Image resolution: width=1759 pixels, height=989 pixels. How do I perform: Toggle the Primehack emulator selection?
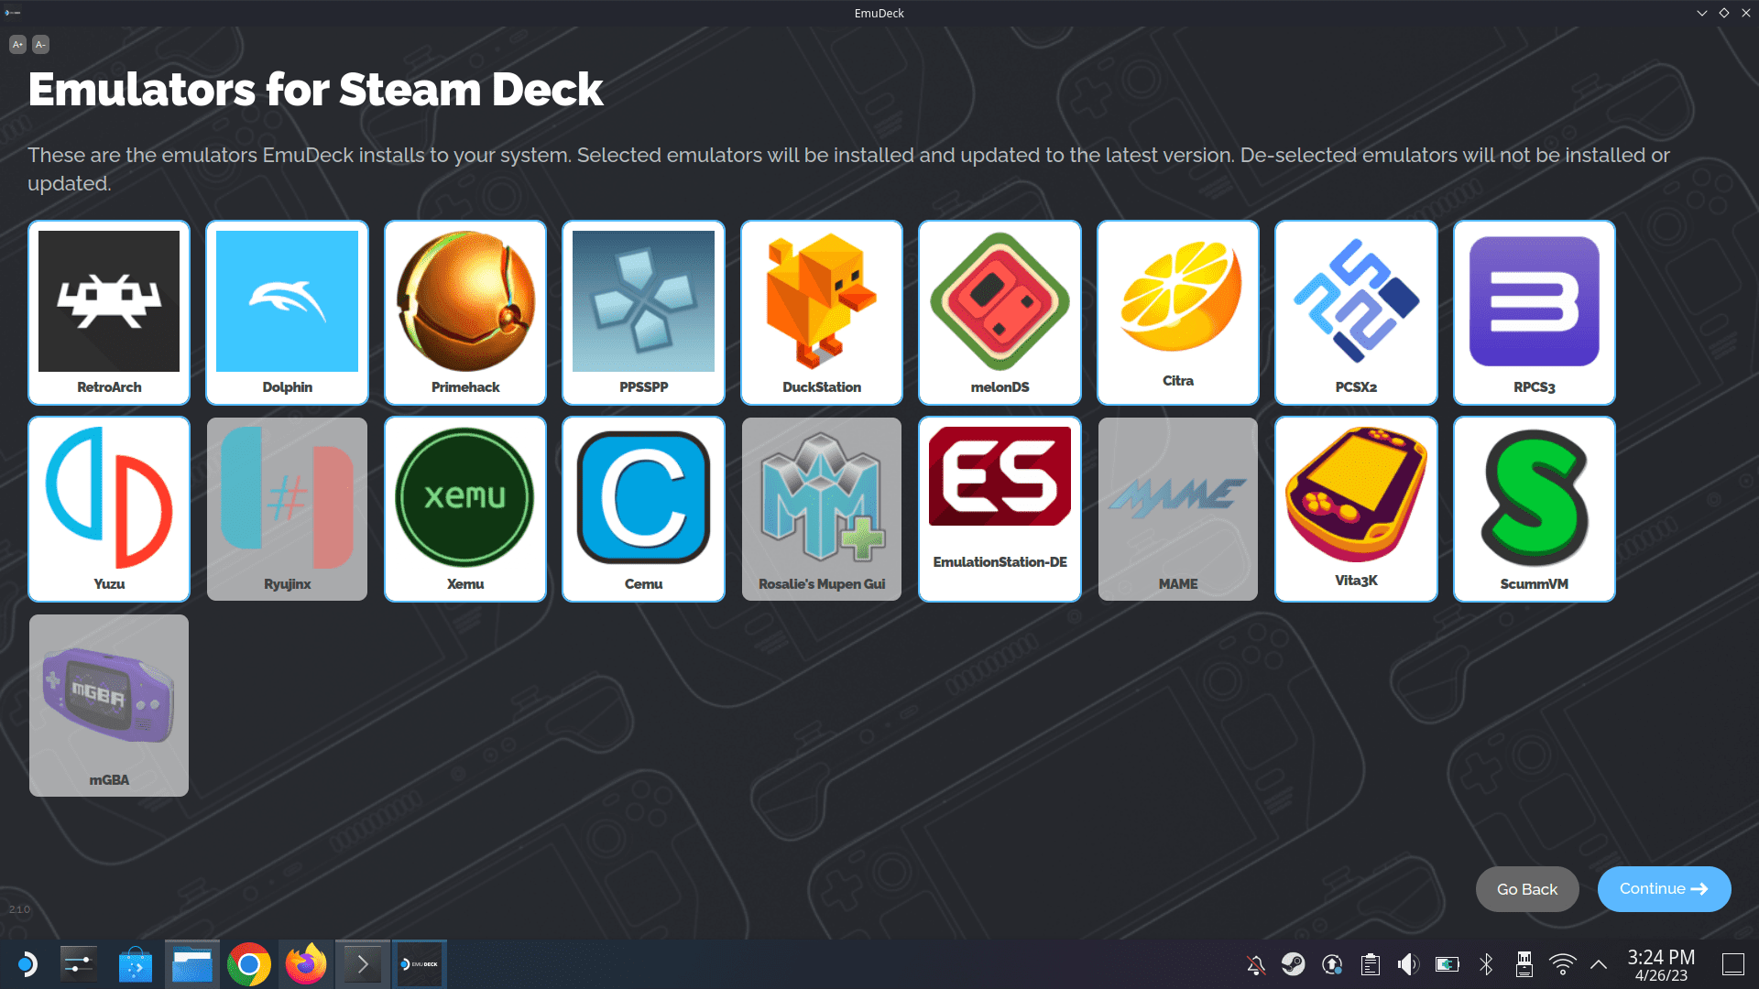click(x=465, y=312)
